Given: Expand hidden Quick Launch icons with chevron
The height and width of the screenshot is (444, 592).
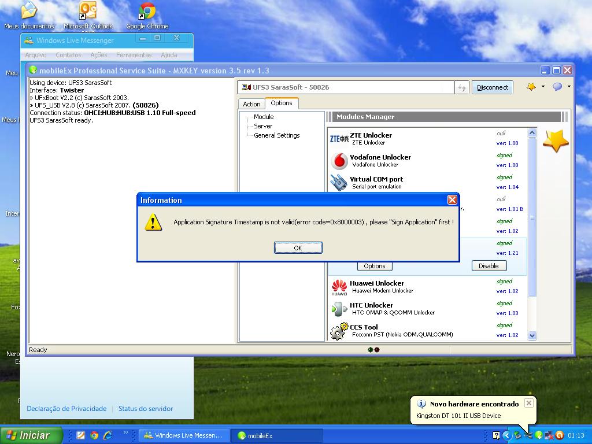Looking at the screenshot, I should tap(126, 432).
